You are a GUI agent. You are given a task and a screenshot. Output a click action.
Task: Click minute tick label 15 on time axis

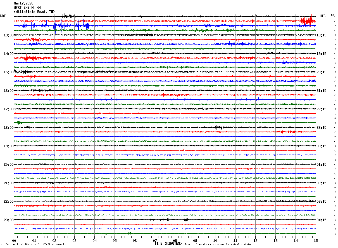click(x=316, y=240)
